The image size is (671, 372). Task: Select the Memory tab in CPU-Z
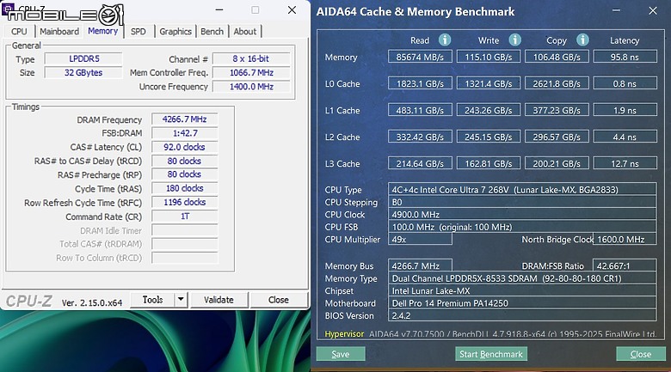pos(102,31)
